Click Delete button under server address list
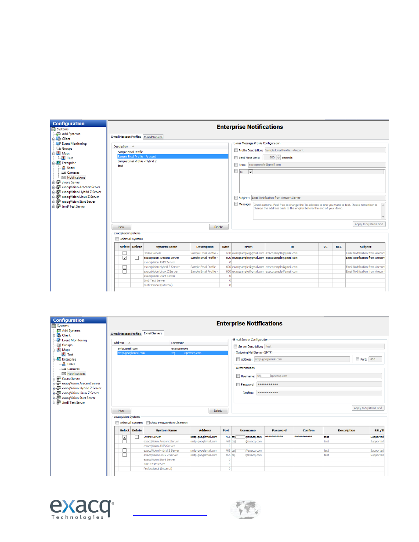The image size is (419, 542). pyautogui.click(x=218, y=411)
